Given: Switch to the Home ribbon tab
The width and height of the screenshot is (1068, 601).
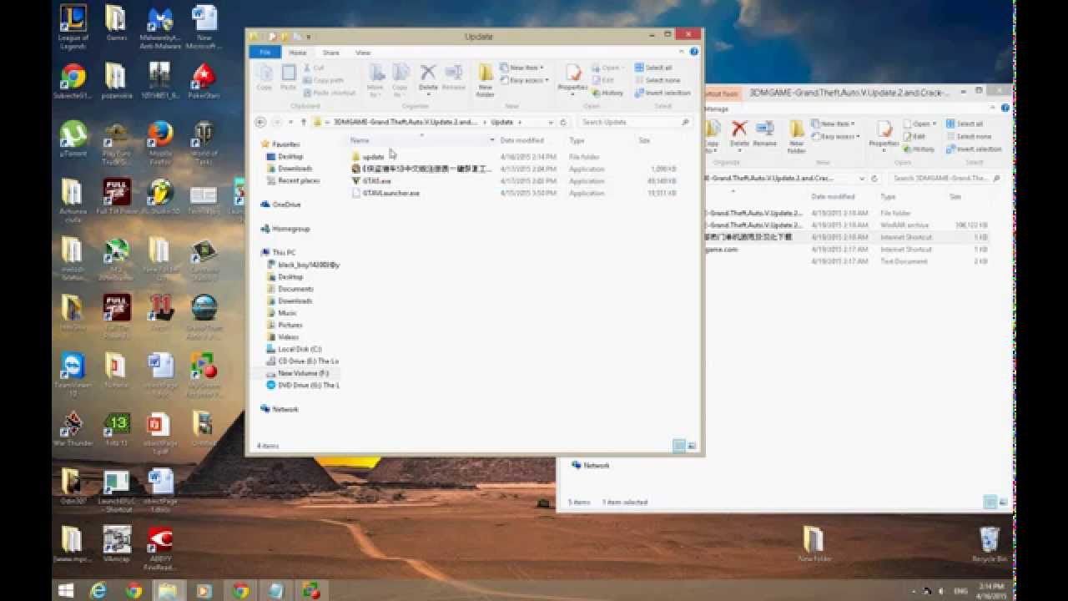Looking at the screenshot, I should coord(297,53).
